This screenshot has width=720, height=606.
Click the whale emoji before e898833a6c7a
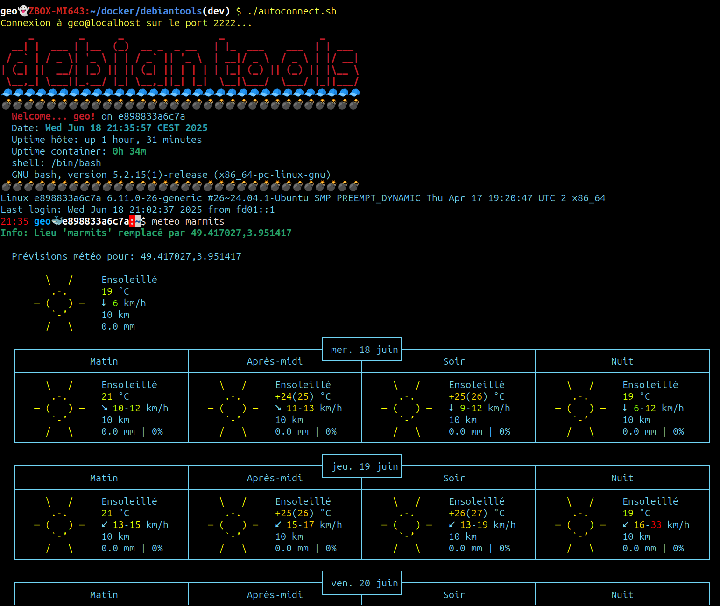57,221
